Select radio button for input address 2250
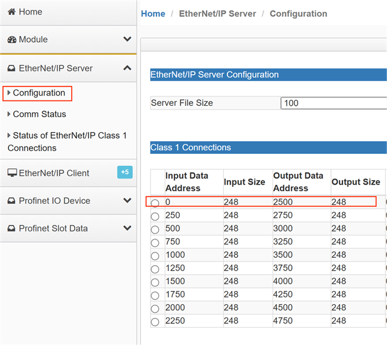 155,322
